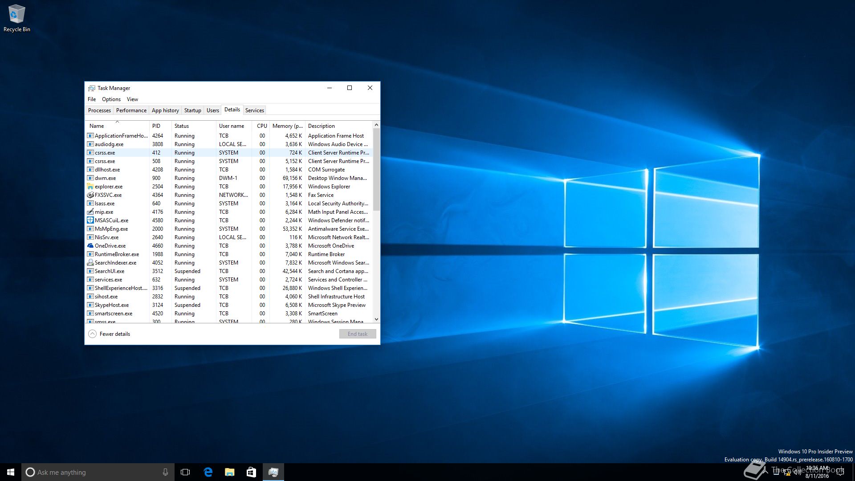
Task: Click the Task Manager title bar icon
Action: click(92, 88)
